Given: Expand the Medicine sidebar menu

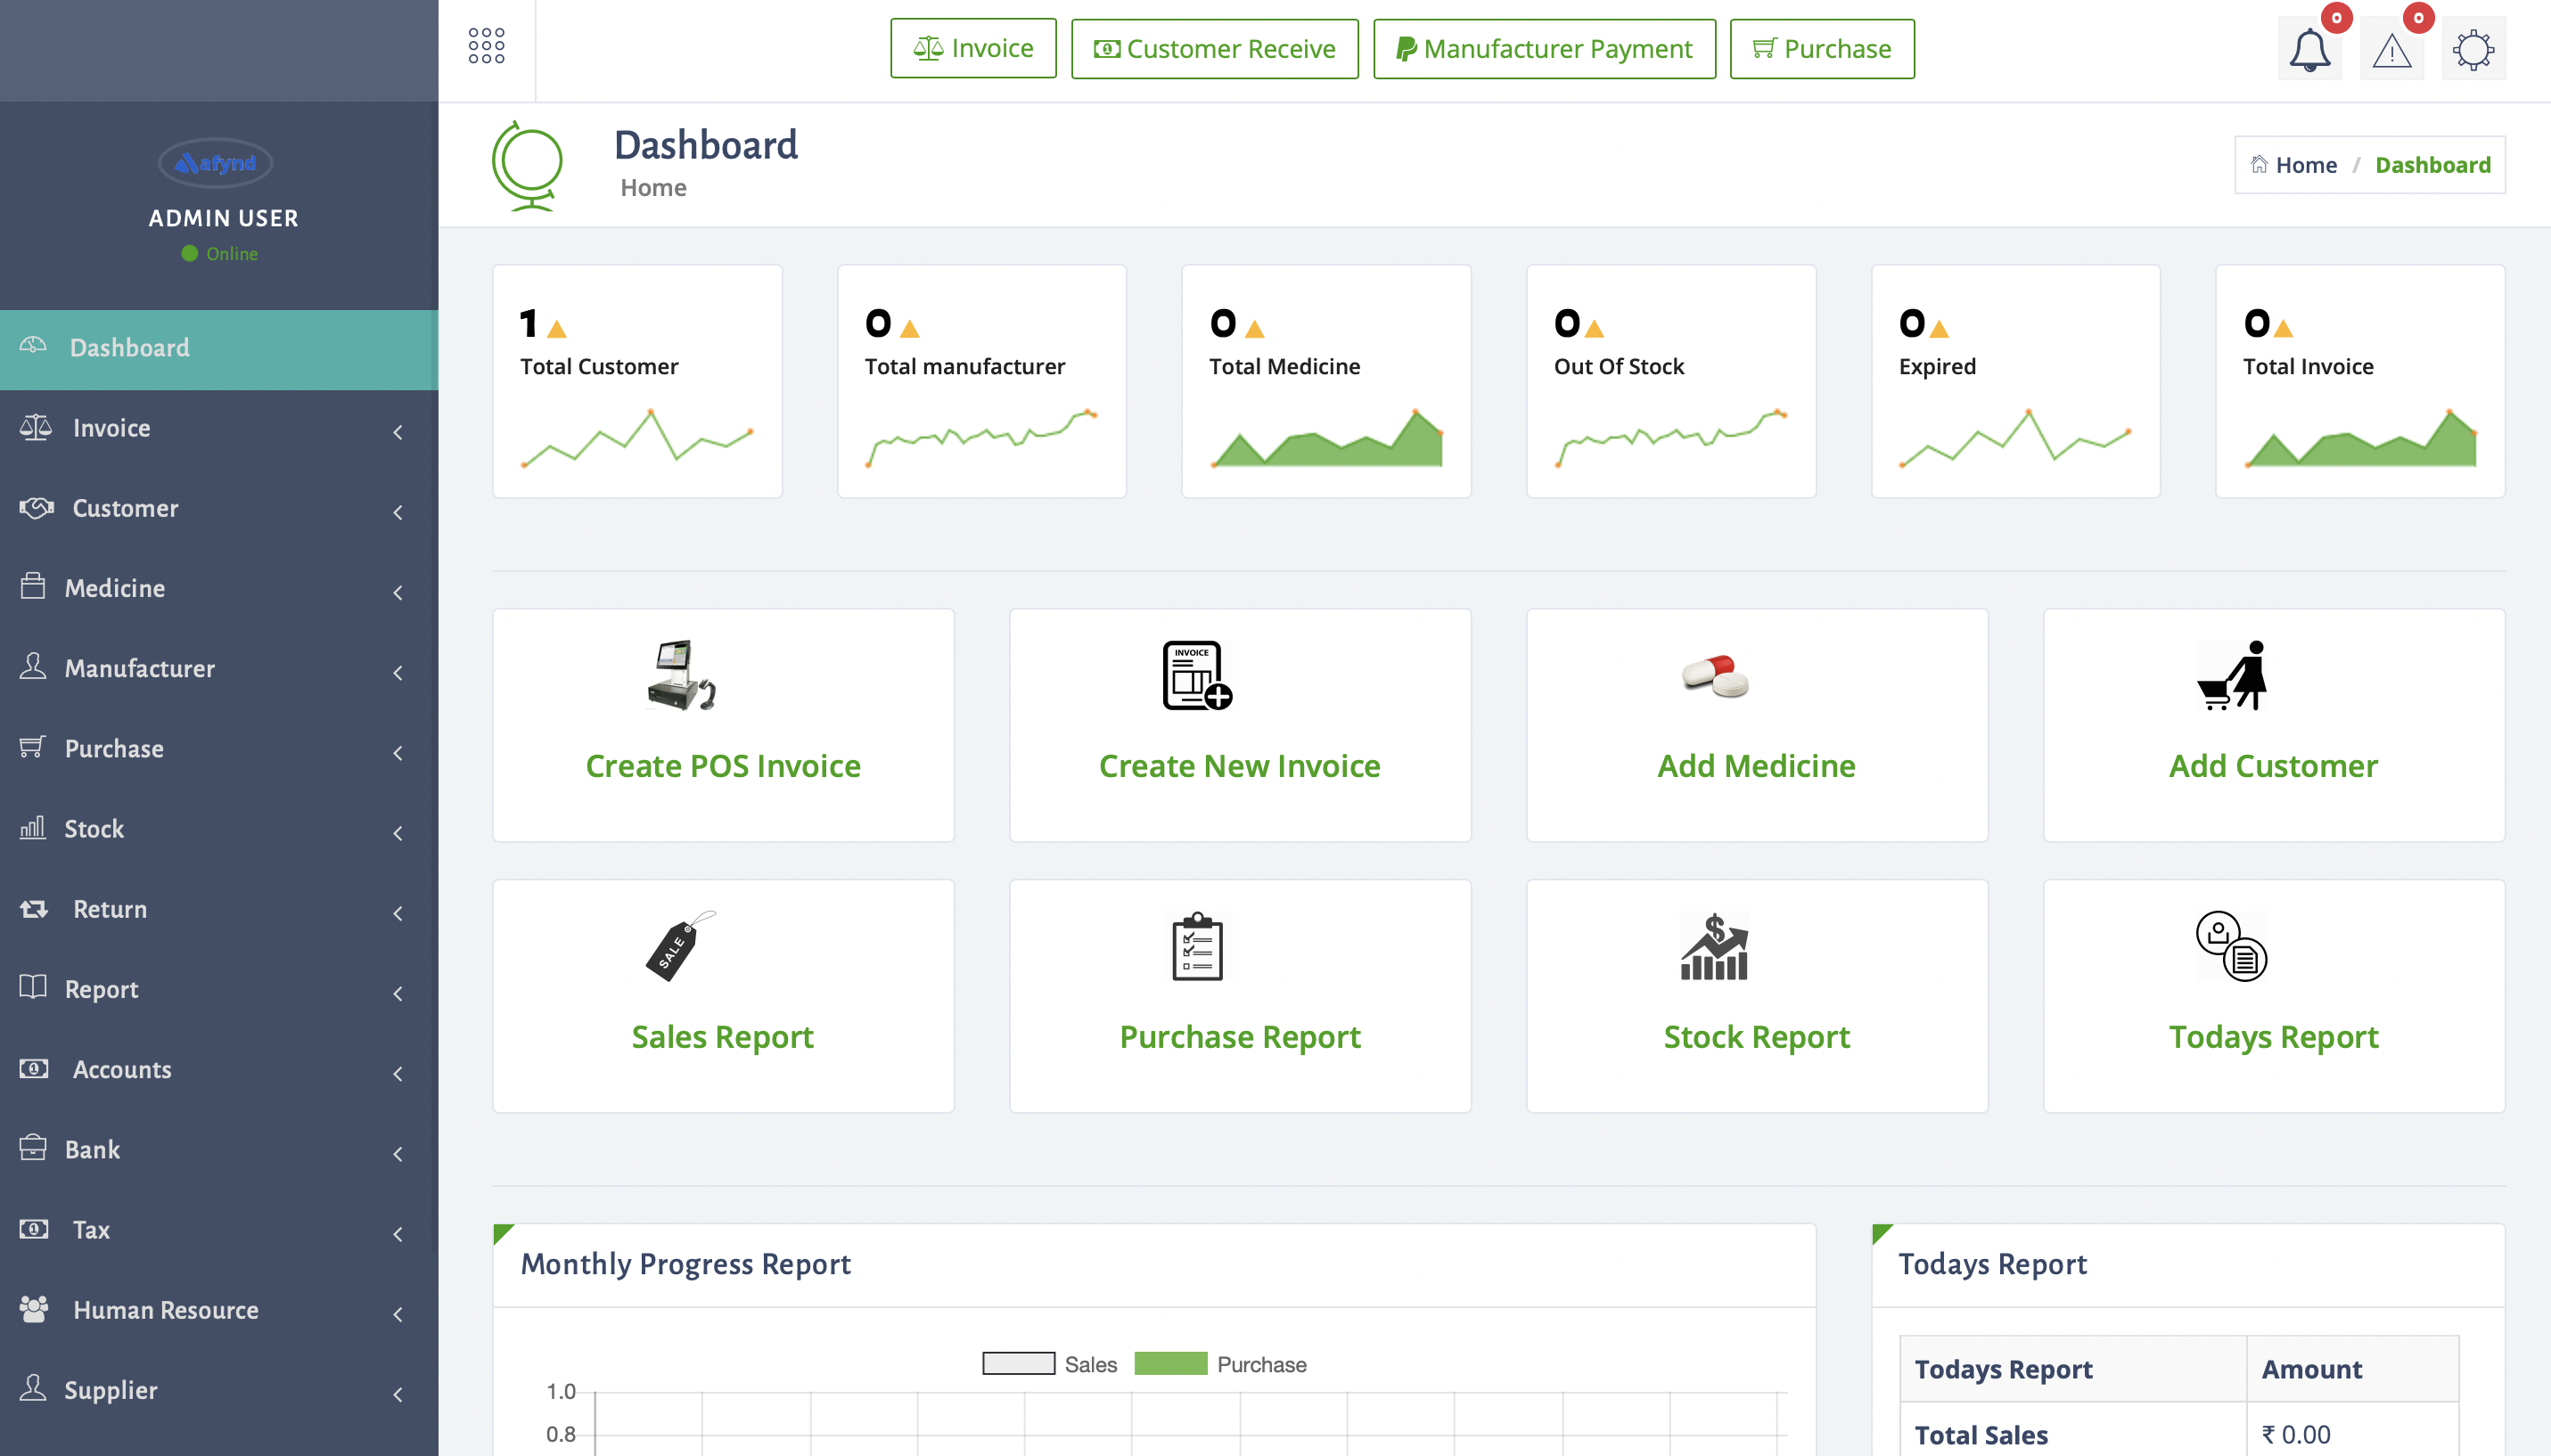Looking at the screenshot, I should (115, 588).
